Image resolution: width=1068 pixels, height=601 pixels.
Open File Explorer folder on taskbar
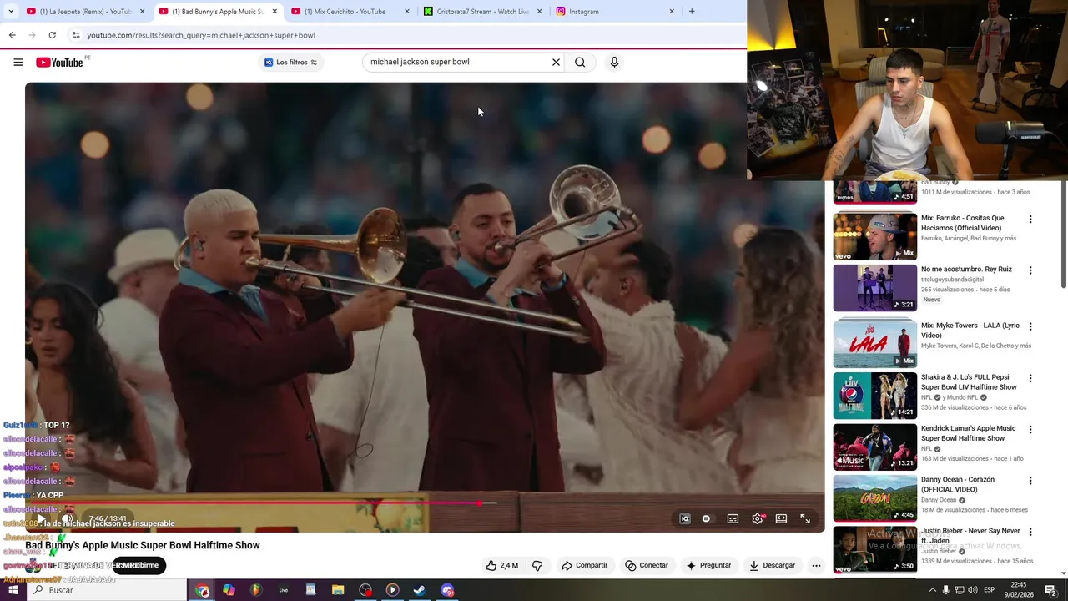click(x=338, y=590)
